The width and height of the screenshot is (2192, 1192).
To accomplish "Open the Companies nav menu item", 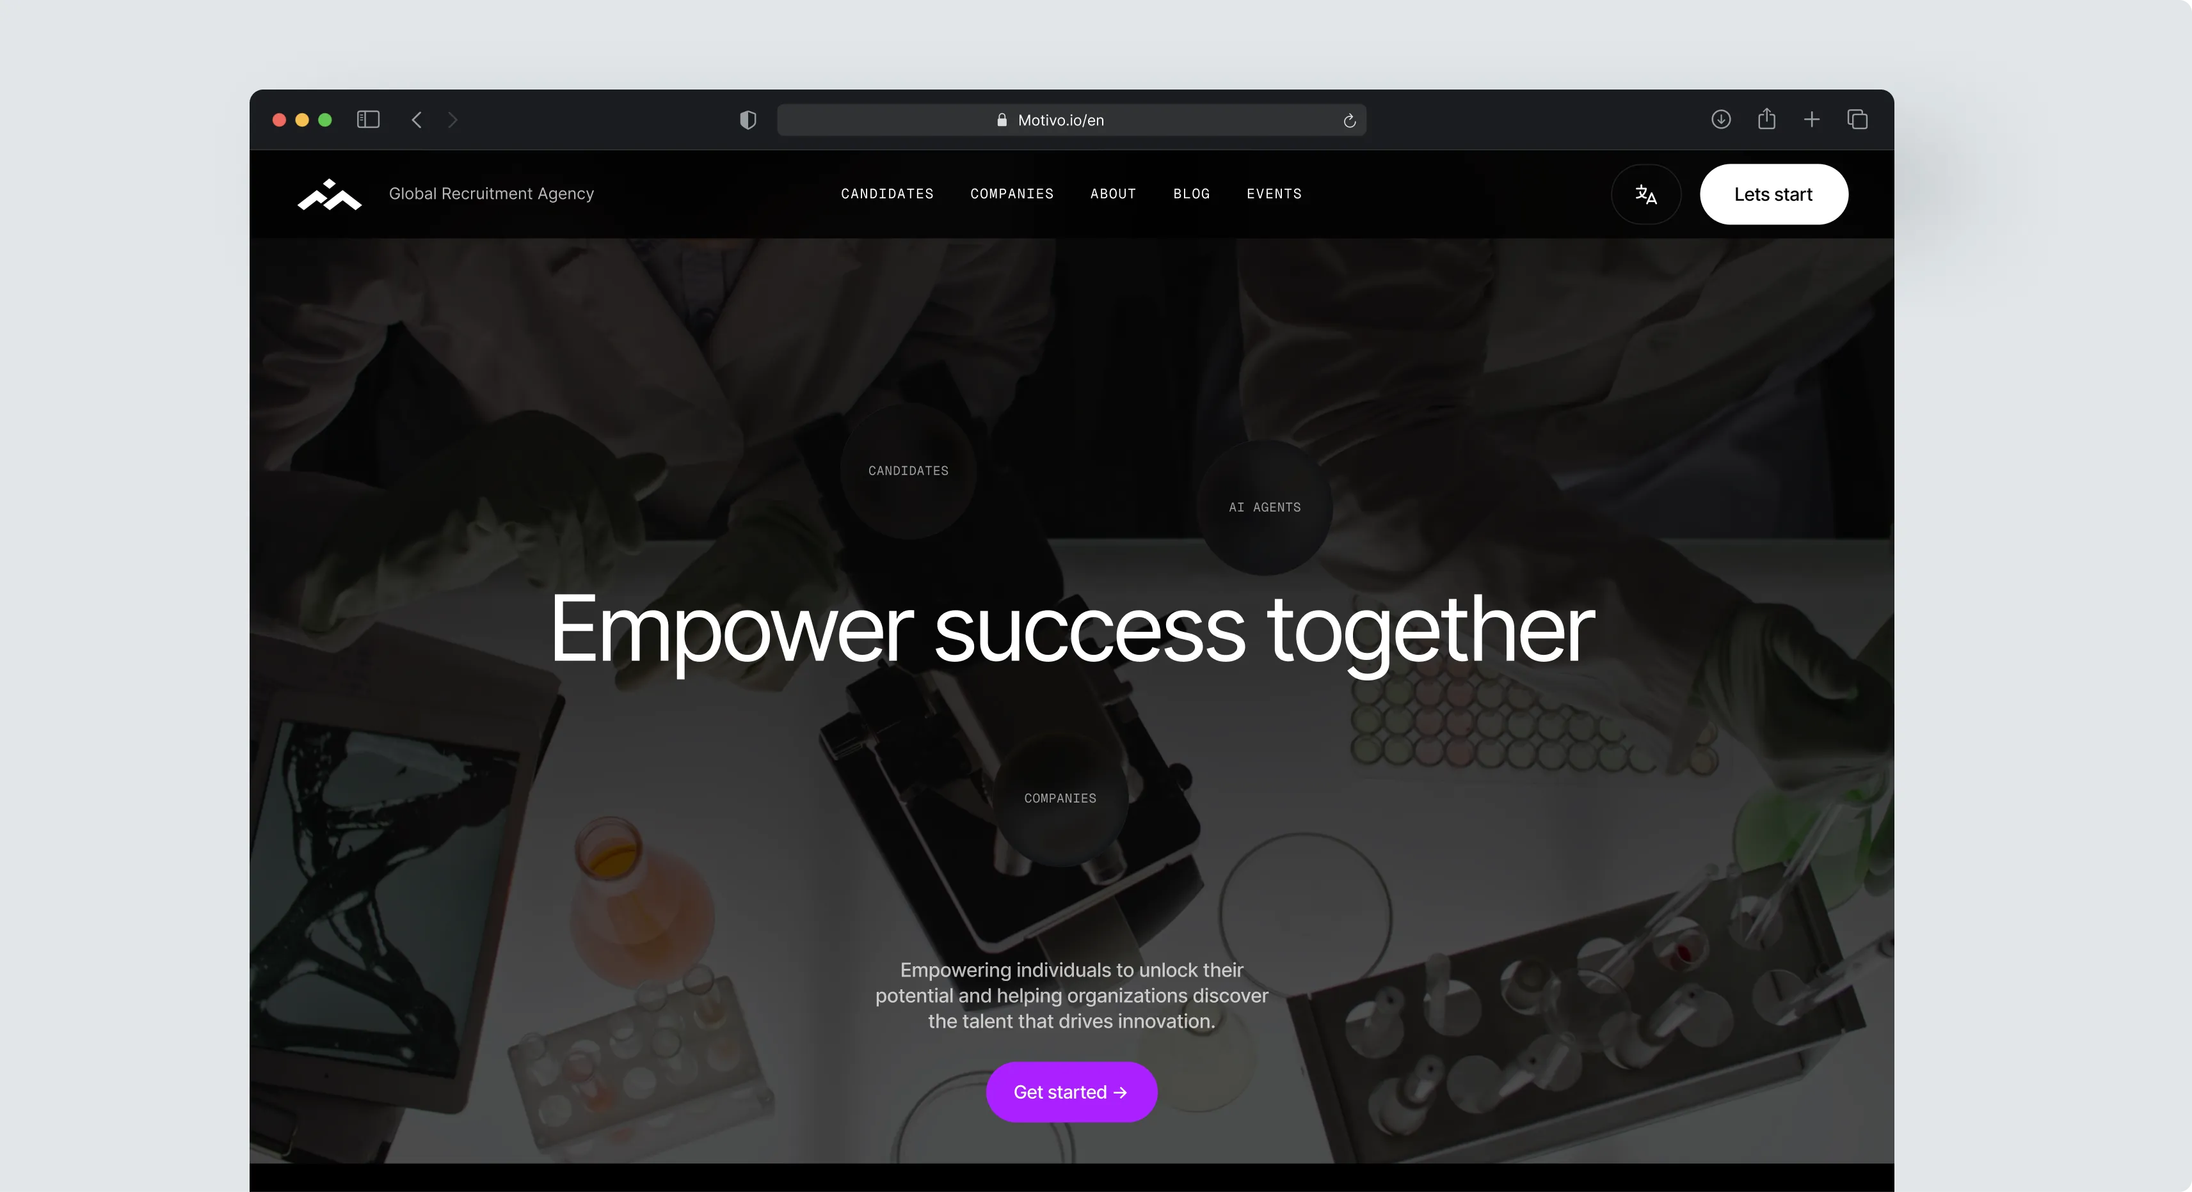I will (x=1012, y=194).
